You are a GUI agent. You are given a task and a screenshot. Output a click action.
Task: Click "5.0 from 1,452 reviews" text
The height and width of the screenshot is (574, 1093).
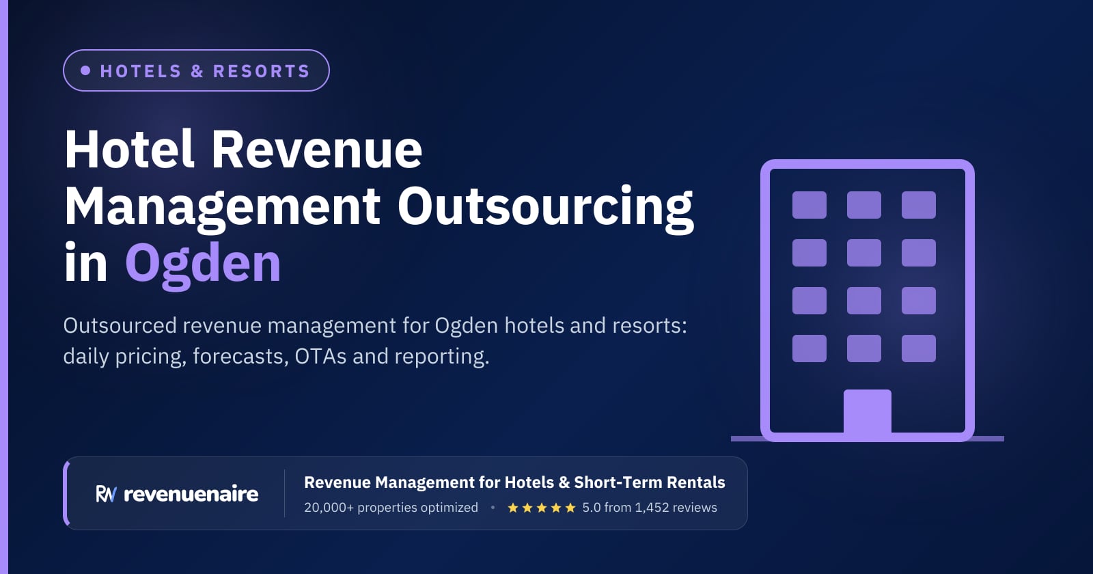click(x=650, y=508)
